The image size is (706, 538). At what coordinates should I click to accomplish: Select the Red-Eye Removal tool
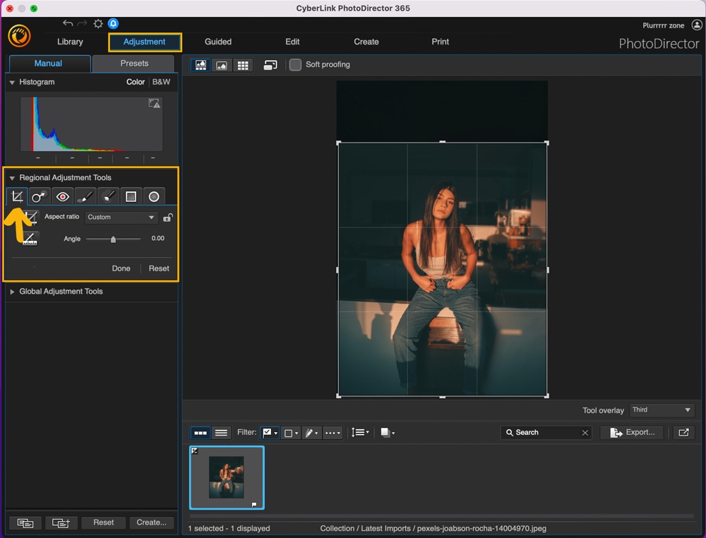click(63, 197)
